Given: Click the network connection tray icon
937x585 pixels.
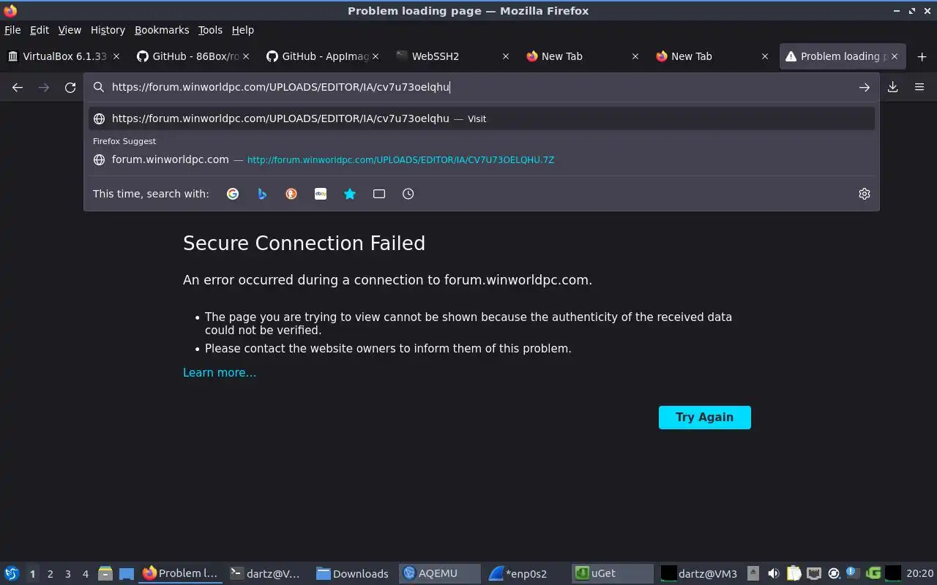Looking at the screenshot, I should [814, 573].
